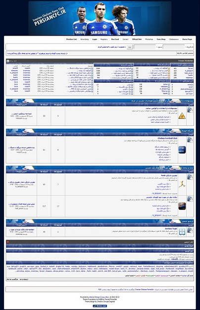Click the password input field
The height and width of the screenshot is (310, 200).
145,47
